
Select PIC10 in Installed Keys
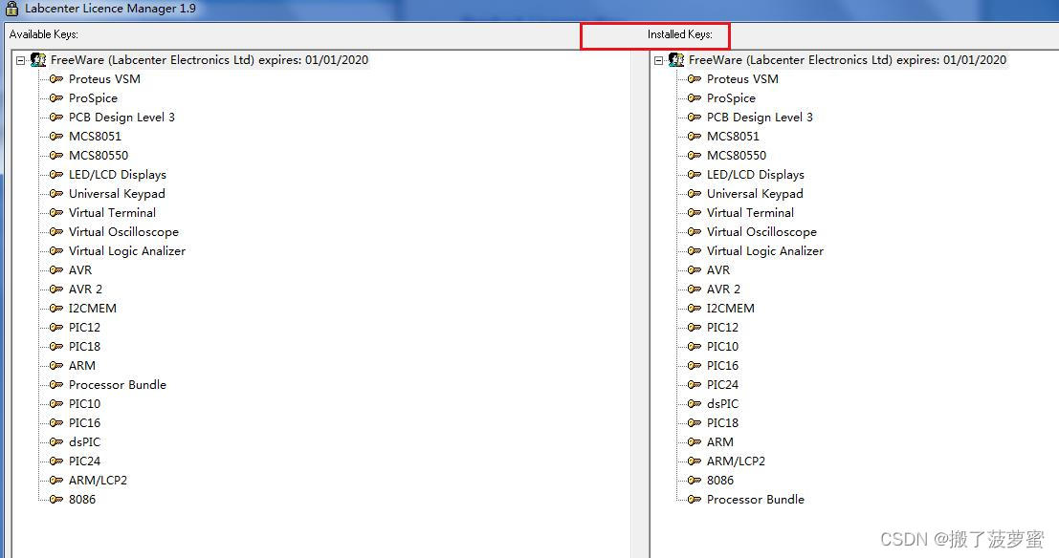pos(722,347)
